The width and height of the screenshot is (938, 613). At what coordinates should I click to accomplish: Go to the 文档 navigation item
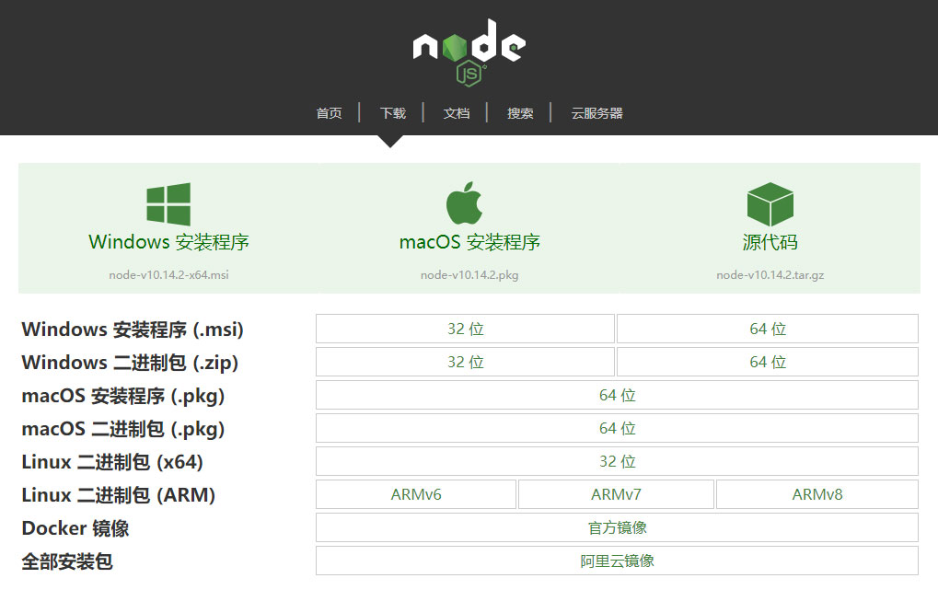(x=456, y=113)
